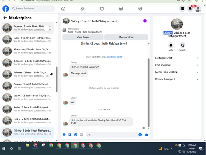
Task: Open Keanna conversation in chat list
Action: pos(28,97)
